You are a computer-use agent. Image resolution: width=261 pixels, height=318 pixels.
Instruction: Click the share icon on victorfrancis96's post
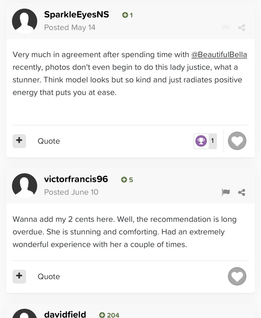242,192
